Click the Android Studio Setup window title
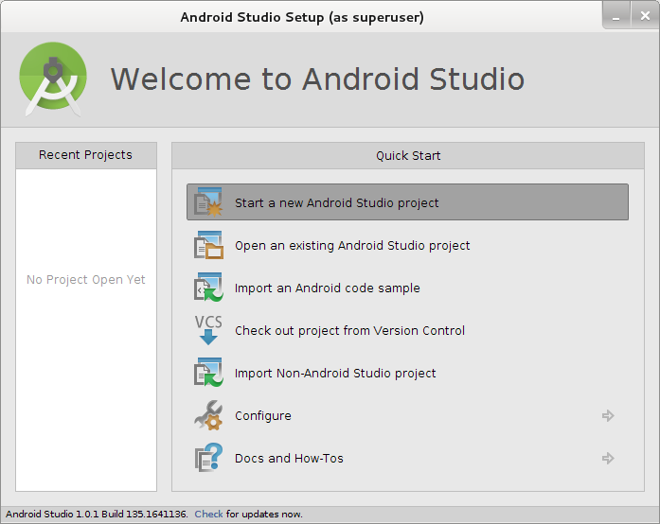Image resolution: width=660 pixels, height=524 pixels. (302, 17)
